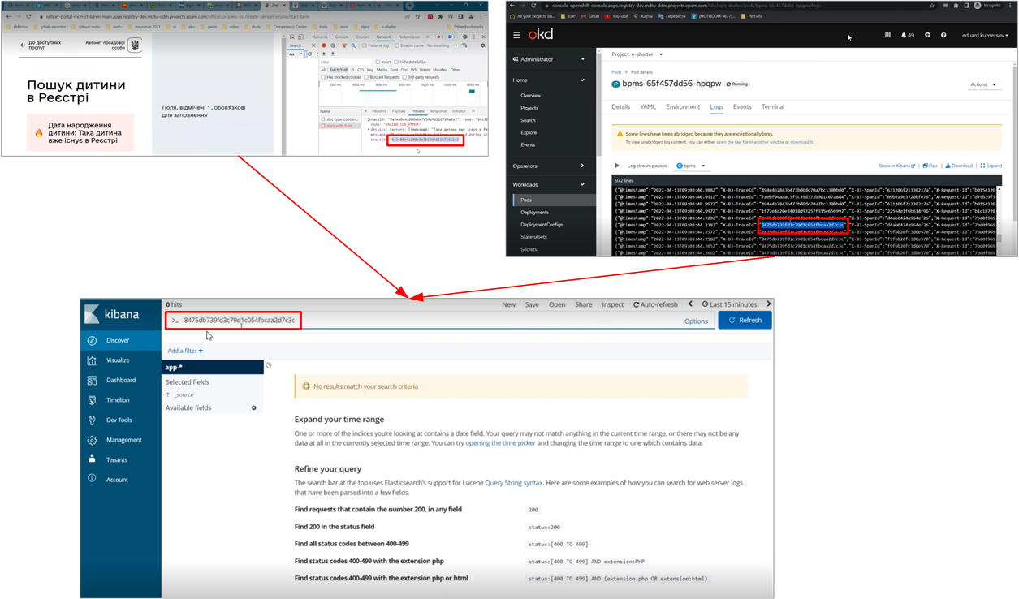Toggle Hide data URLs checkbox
Viewport: 1019px width, 599px height.
pyautogui.click(x=396, y=62)
